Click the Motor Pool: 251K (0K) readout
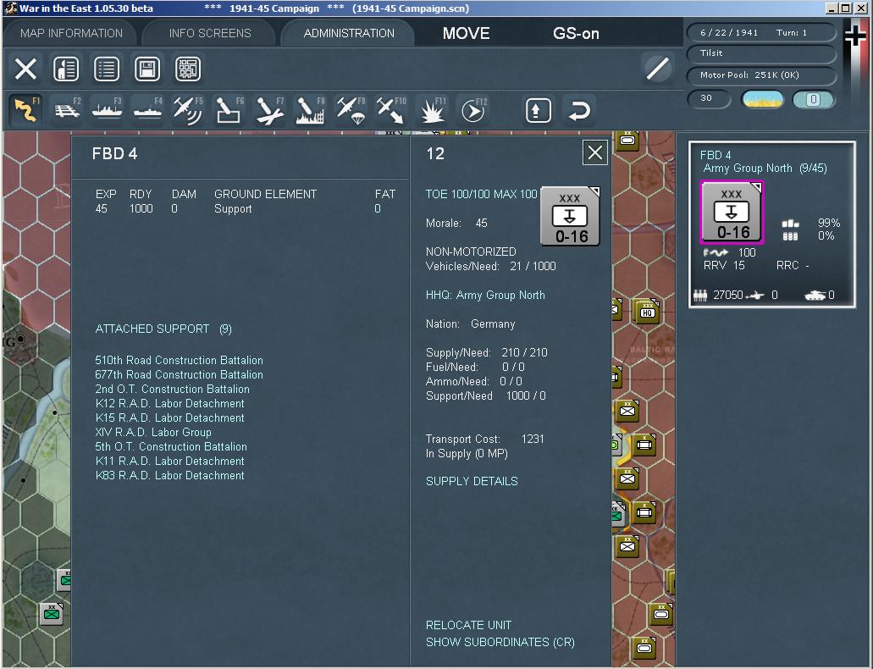 point(760,75)
